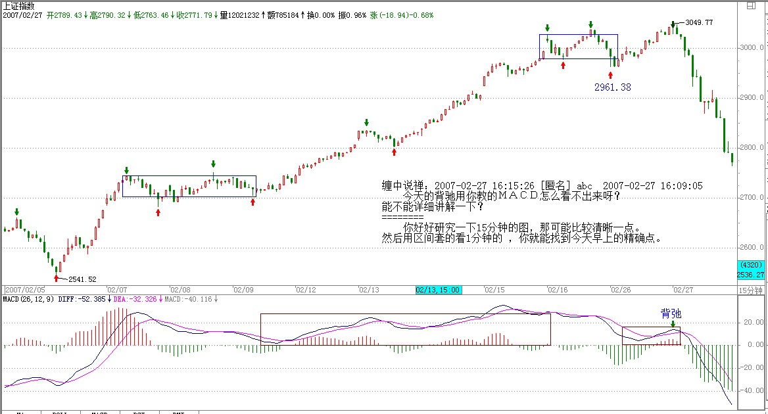Image resolution: width=768 pixels, height=414 pixels.
Task: Click the red arrow at the 2541.52 low
Action: click(x=56, y=279)
